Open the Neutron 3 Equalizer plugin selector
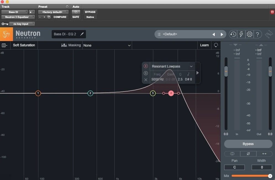 pos(18,17)
